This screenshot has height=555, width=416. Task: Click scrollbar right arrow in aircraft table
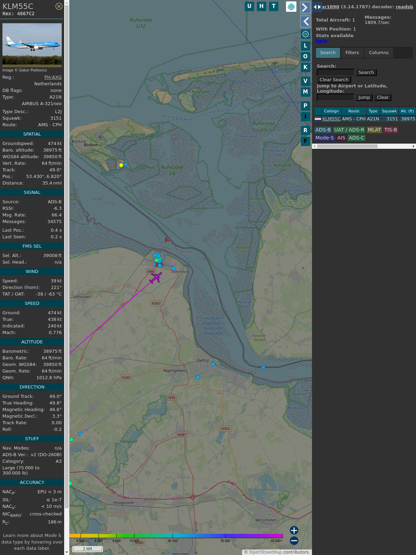coord(414,146)
